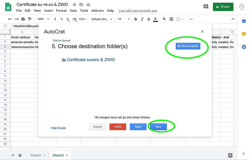Activate the Paint format roller tool

(x=30, y=19)
